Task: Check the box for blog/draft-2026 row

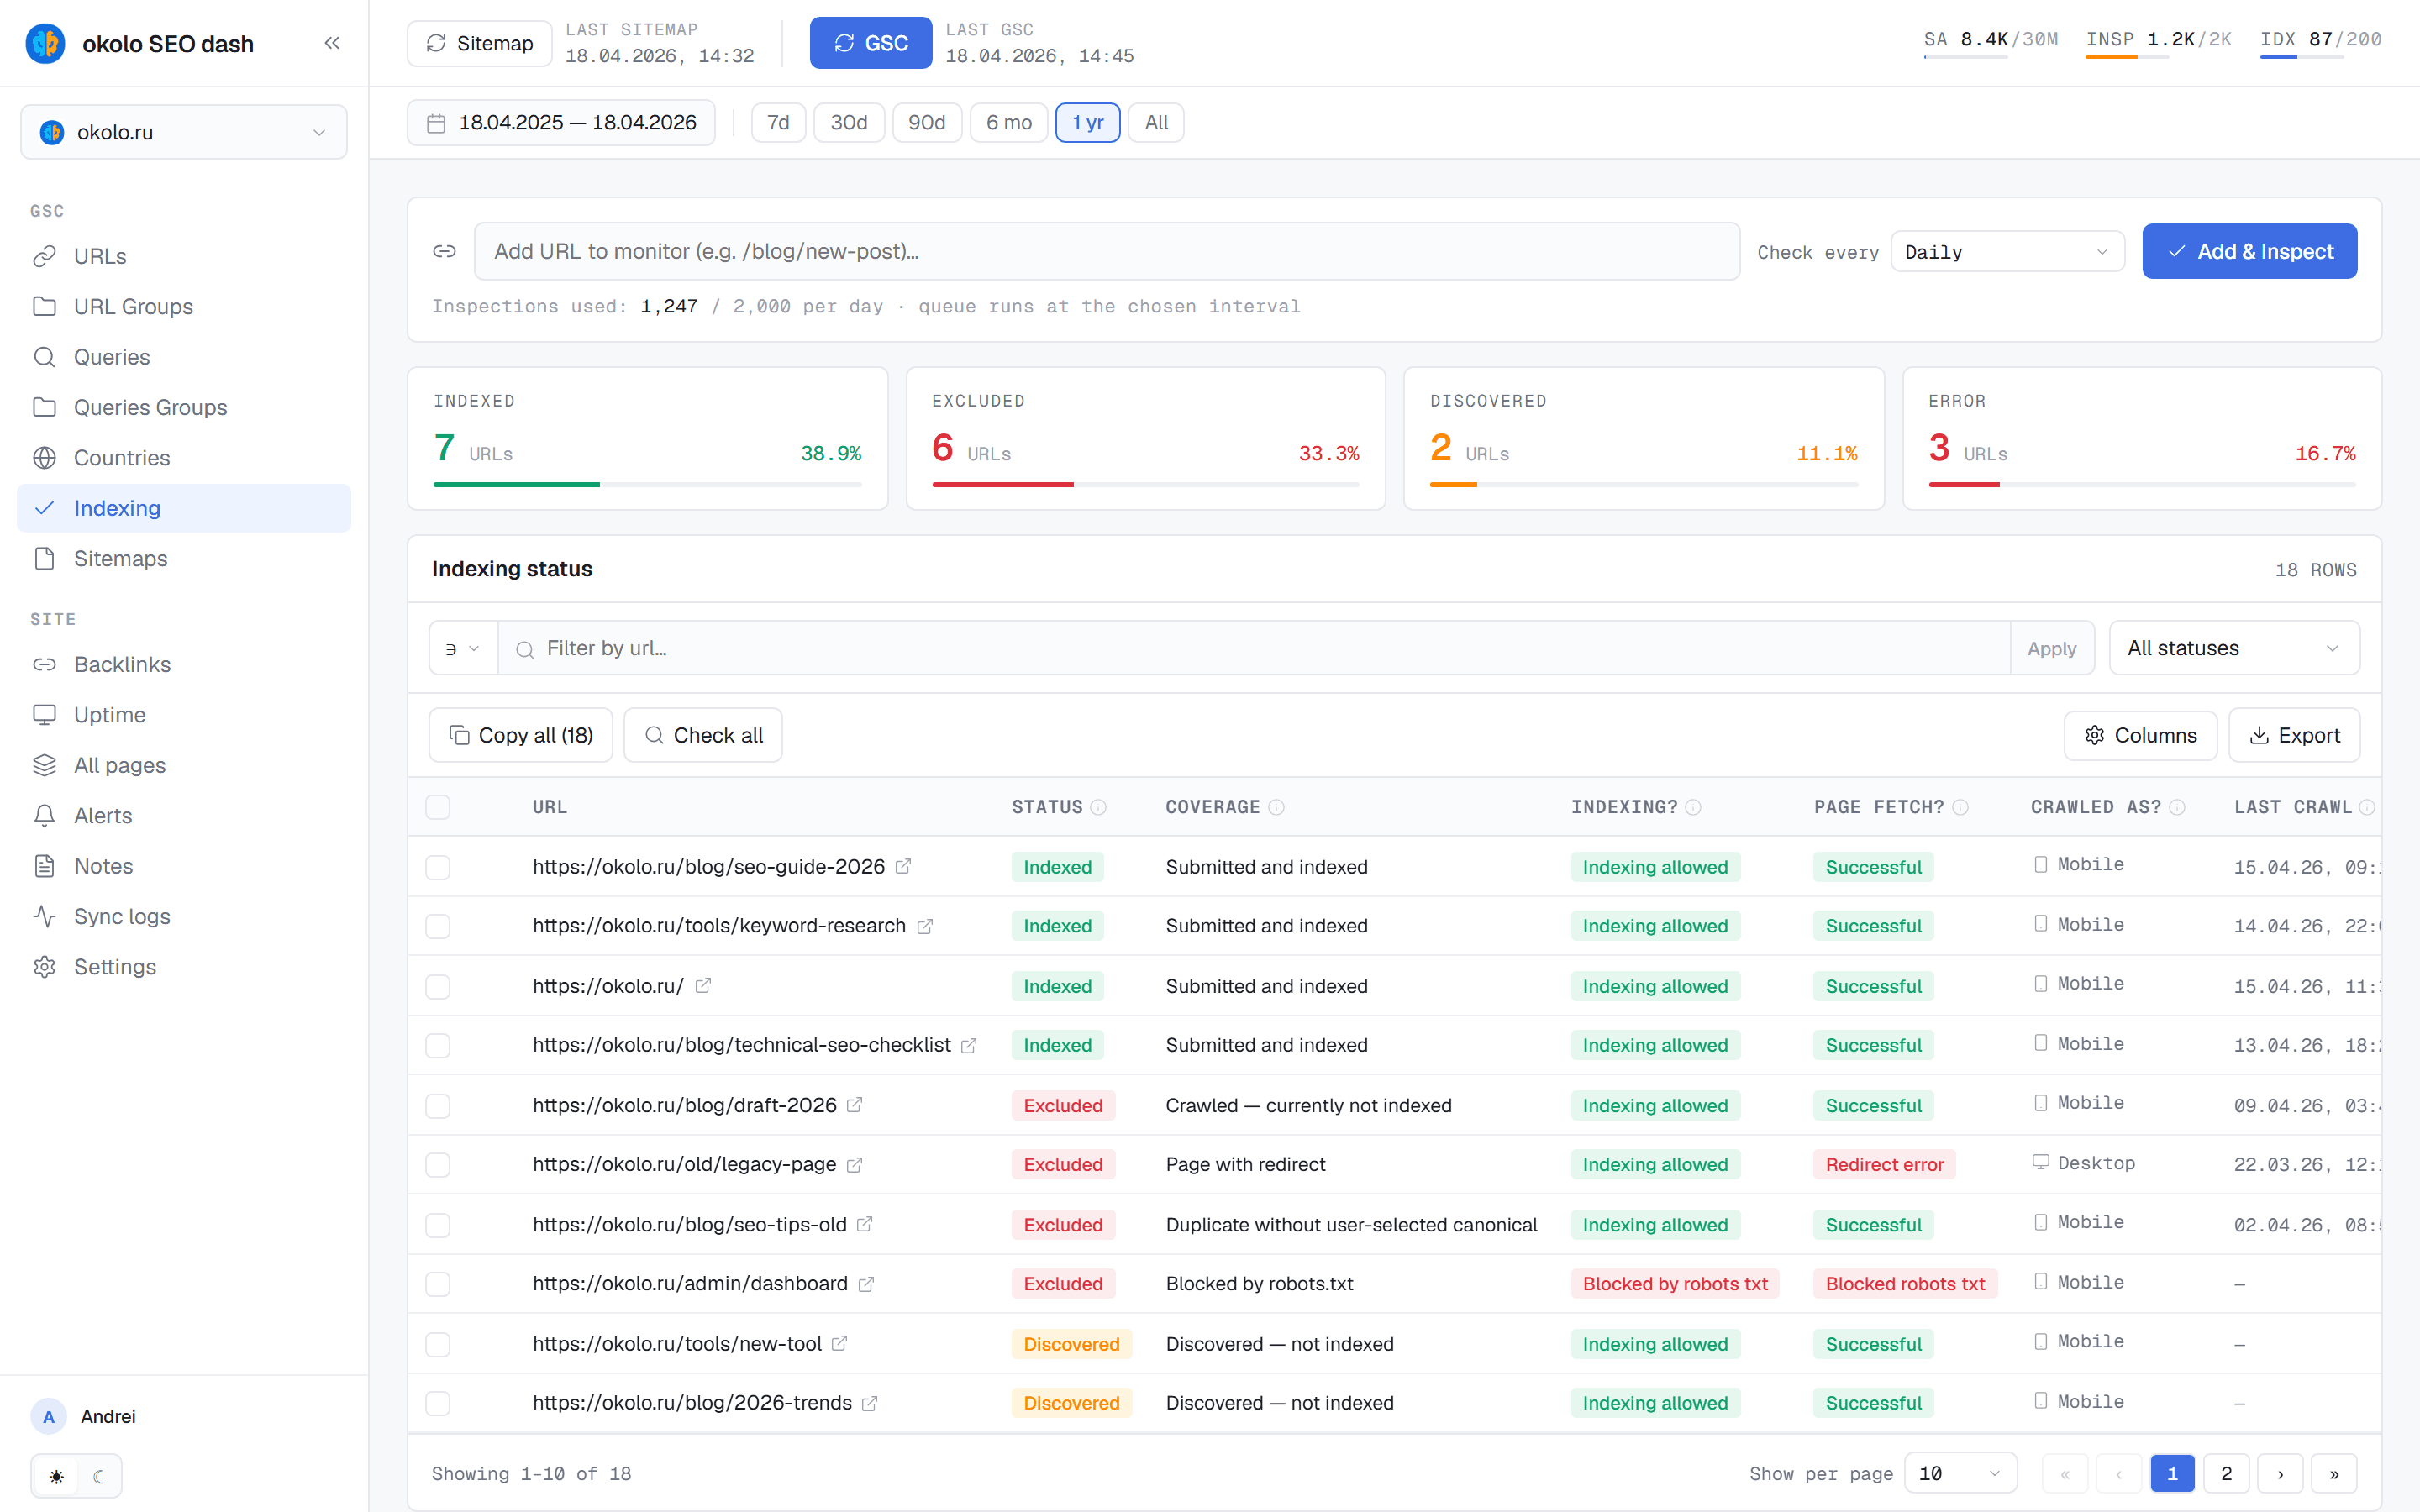Action: pos(438,1105)
